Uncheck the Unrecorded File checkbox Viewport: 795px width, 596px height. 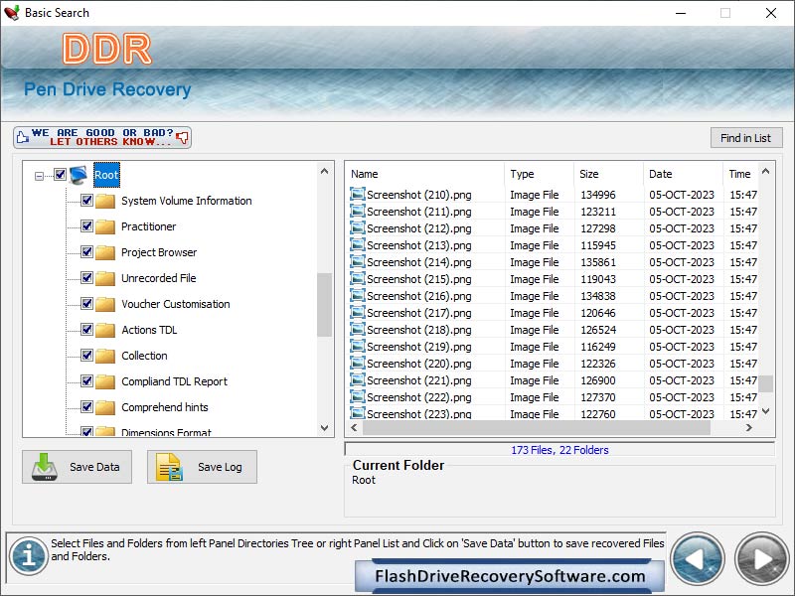click(86, 278)
